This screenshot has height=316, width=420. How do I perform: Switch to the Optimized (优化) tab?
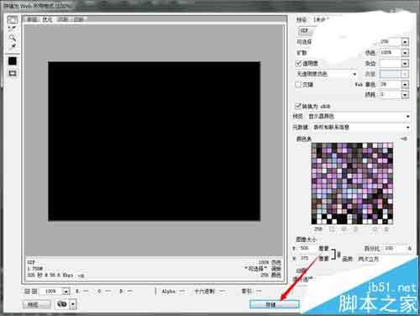(x=47, y=19)
